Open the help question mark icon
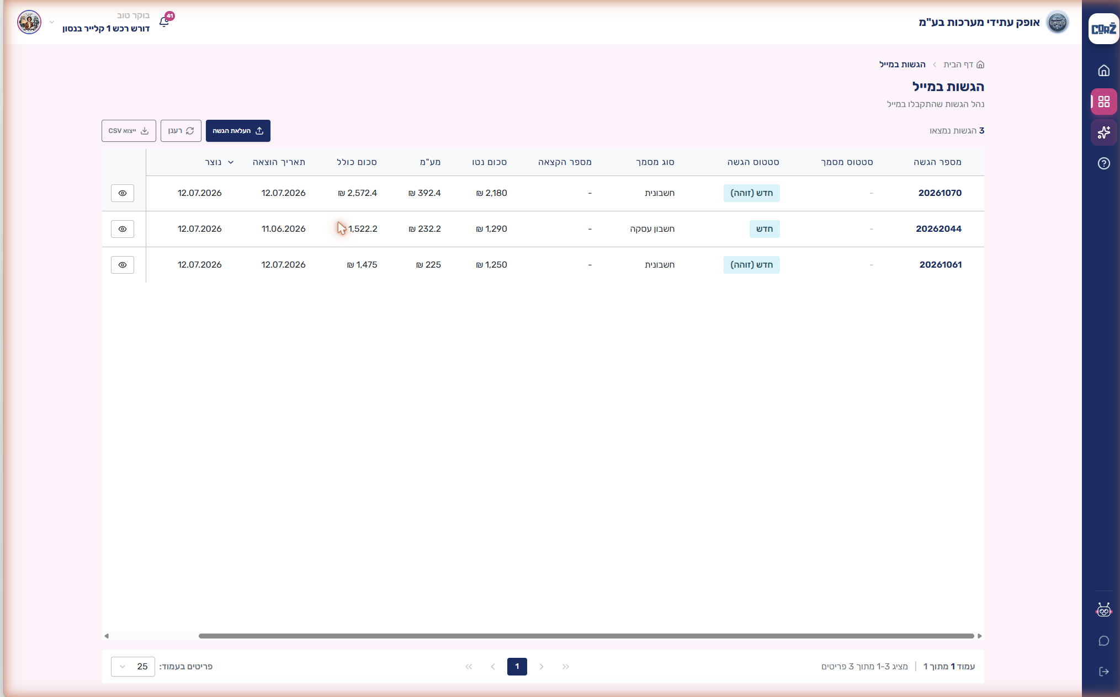 1103,163
